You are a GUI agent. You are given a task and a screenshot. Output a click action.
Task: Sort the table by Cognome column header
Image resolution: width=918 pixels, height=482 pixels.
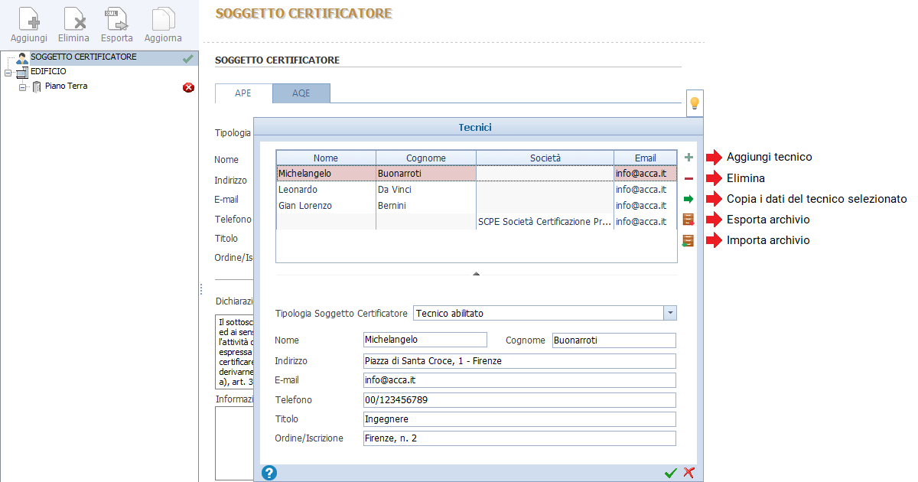point(425,158)
